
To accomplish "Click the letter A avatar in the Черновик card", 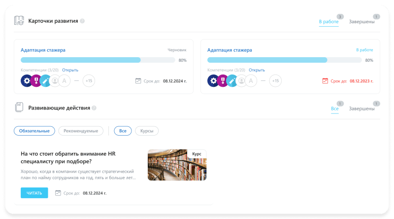I will click(65, 81).
